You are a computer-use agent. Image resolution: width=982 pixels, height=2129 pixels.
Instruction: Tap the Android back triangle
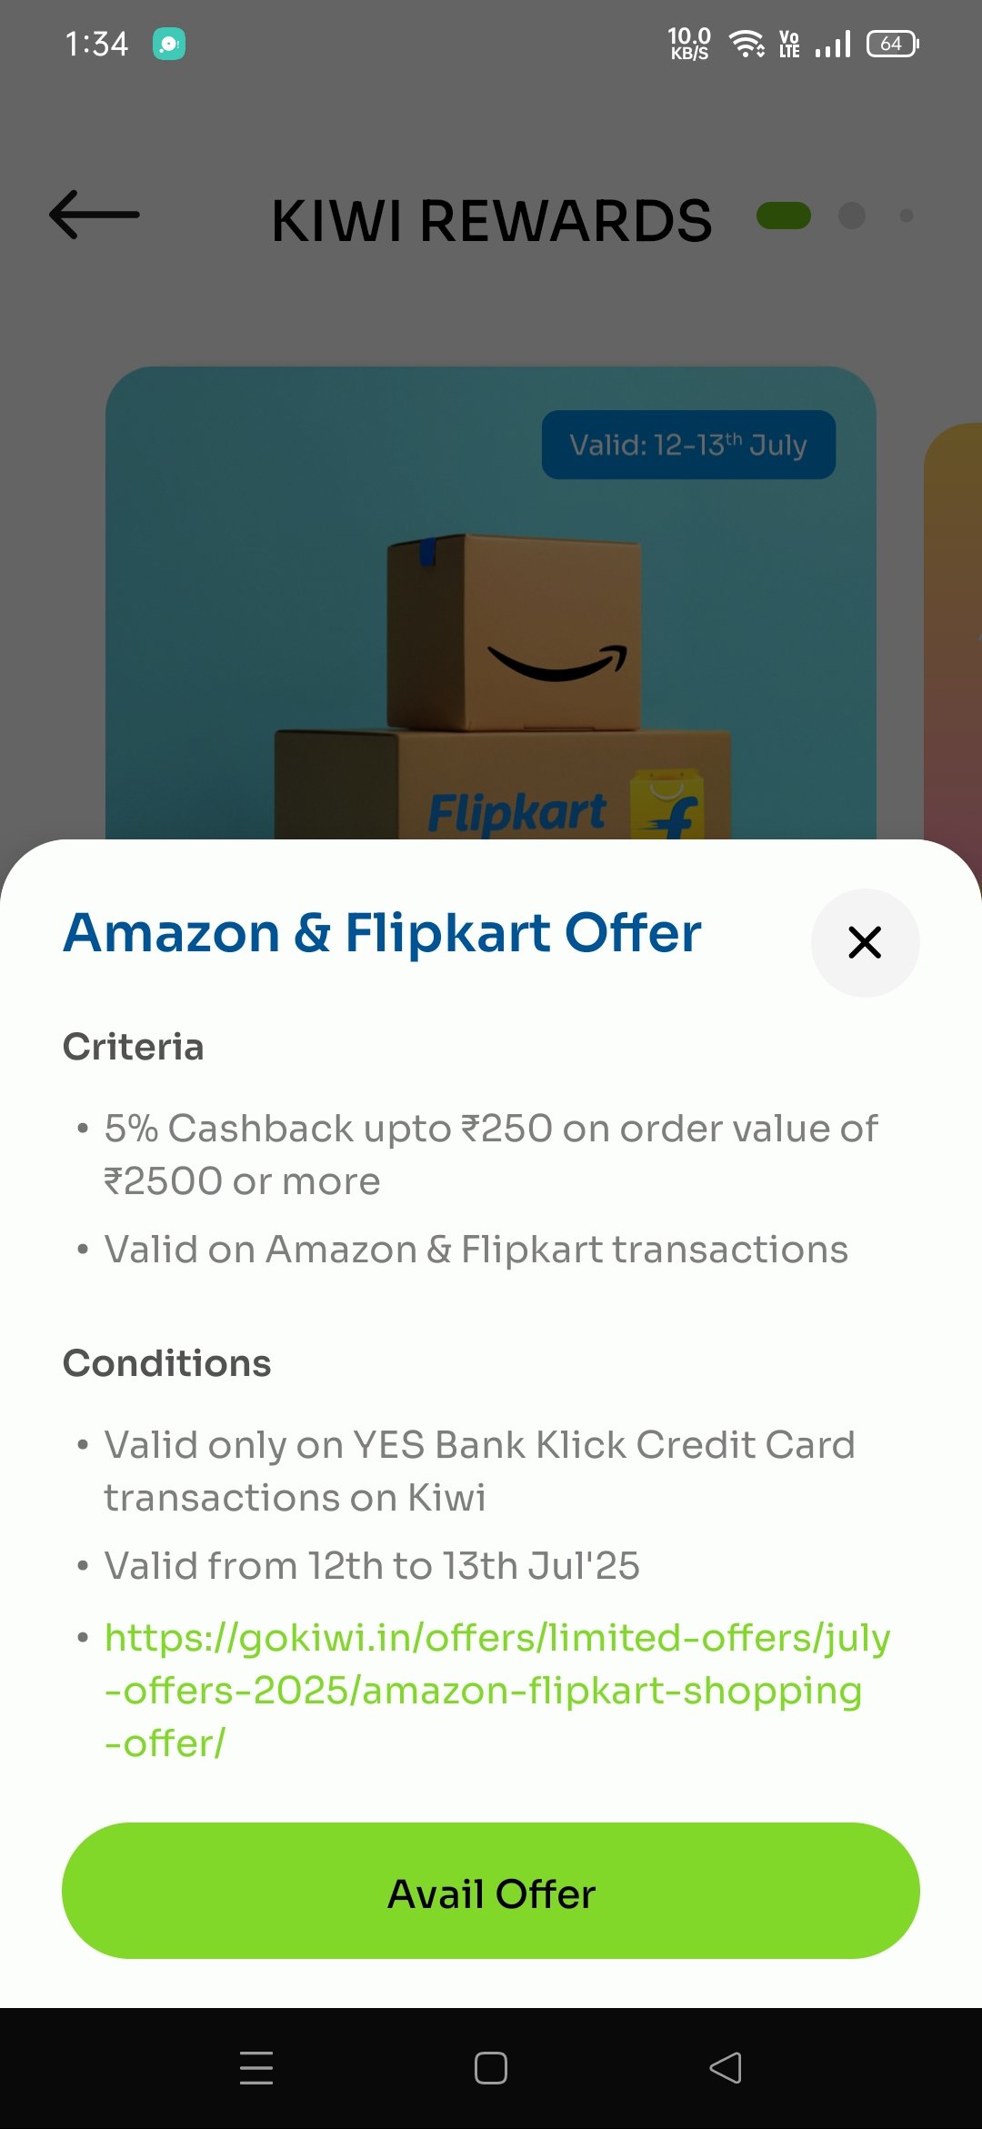pos(726,2068)
